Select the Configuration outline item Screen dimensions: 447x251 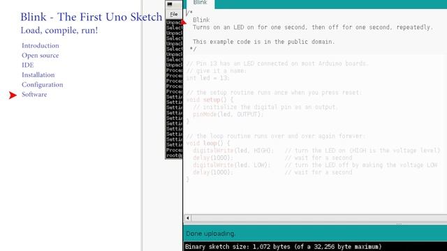coord(43,85)
